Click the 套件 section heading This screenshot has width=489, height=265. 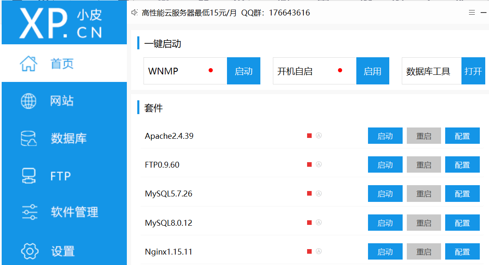[154, 108]
